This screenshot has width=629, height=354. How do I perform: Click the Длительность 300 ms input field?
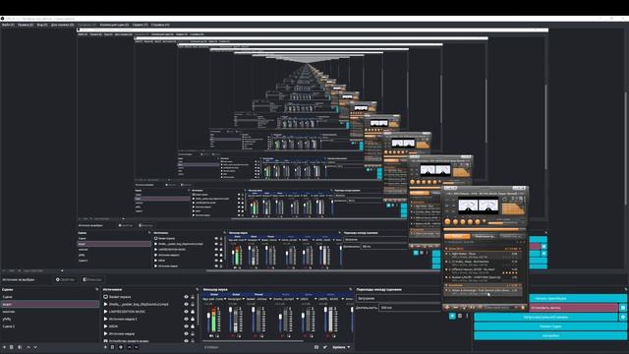tap(410, 308)
